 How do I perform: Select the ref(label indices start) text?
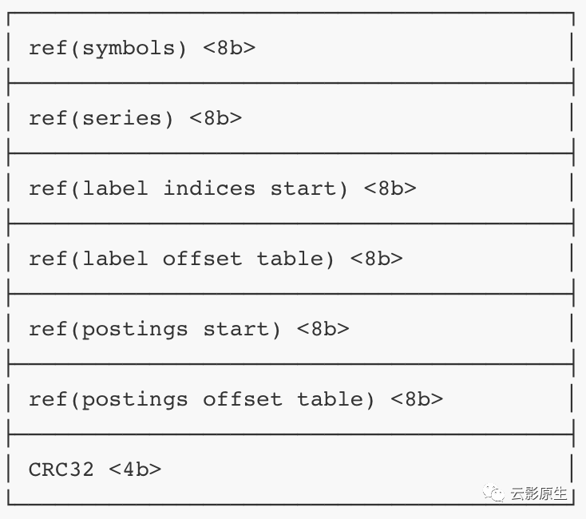188,188
